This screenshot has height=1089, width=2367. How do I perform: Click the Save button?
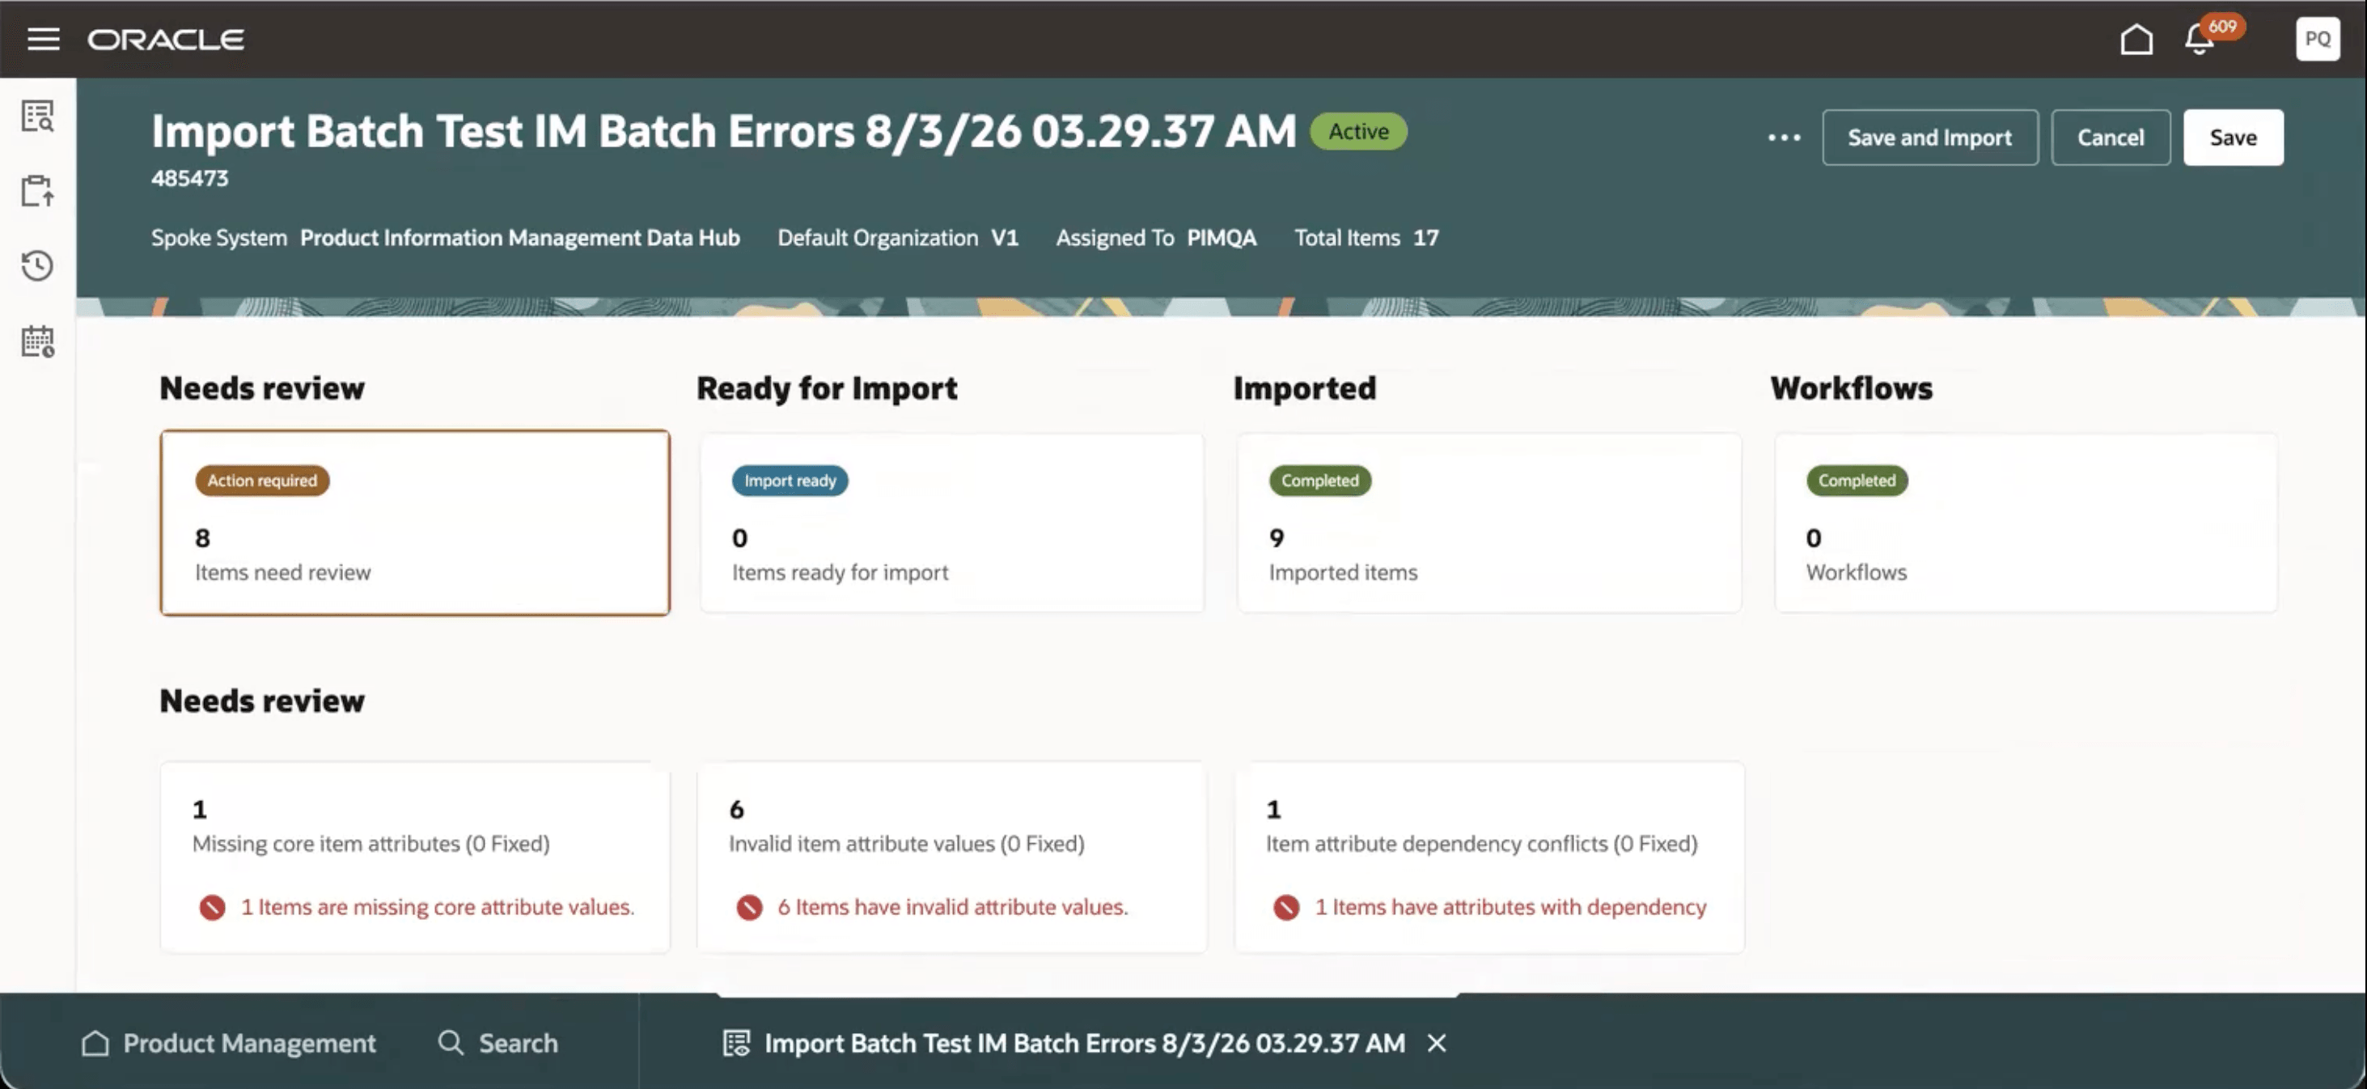click(x=2233, y=138)
